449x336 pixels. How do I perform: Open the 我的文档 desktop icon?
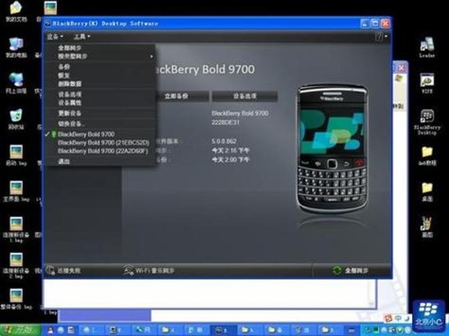(16, 11)
